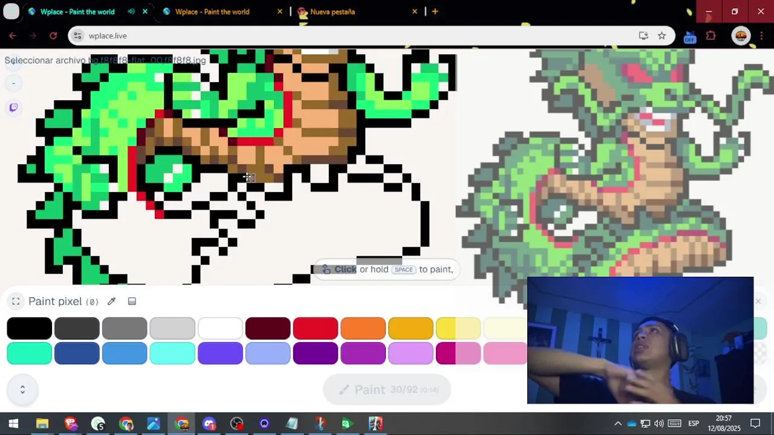
Task: Open the volume control in system tray
Action: pos(659,424)
